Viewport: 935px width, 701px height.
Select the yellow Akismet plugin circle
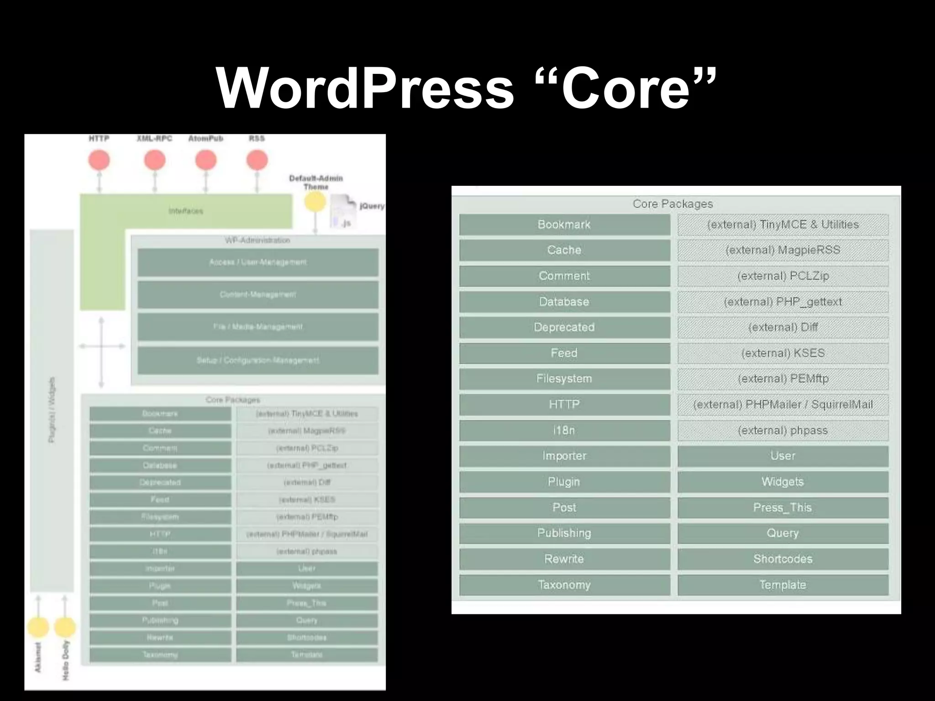click(38, 628)
